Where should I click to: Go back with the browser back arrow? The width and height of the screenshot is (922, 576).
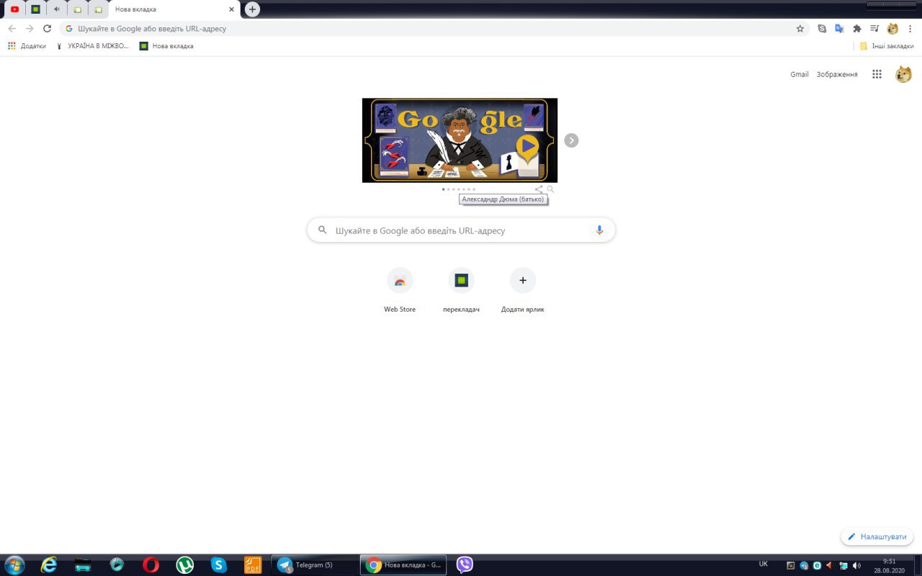point(12,29)
